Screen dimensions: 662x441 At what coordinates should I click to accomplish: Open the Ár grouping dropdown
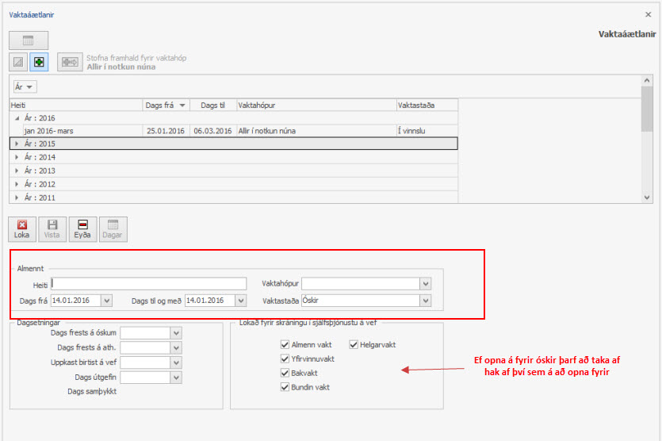pos(25,86)
